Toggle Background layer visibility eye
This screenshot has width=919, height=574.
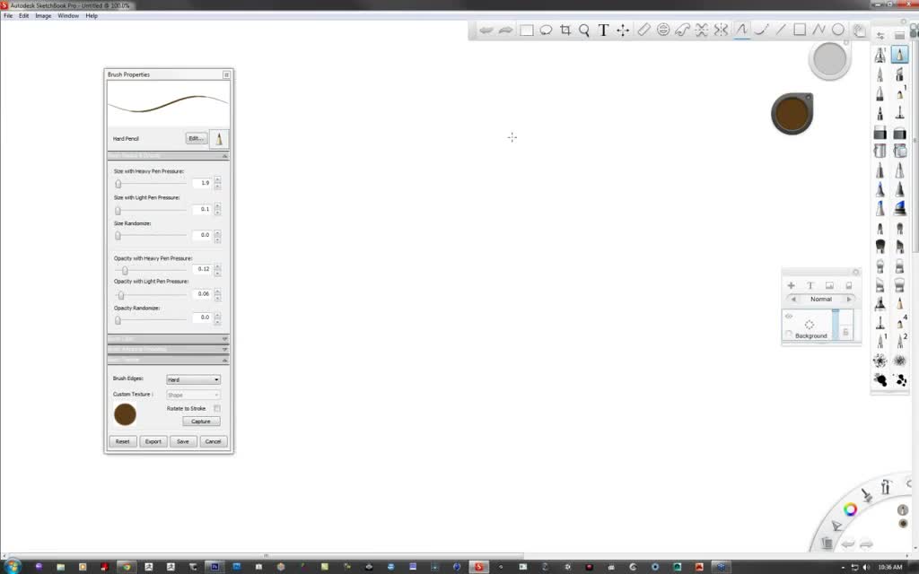(789, 317)
